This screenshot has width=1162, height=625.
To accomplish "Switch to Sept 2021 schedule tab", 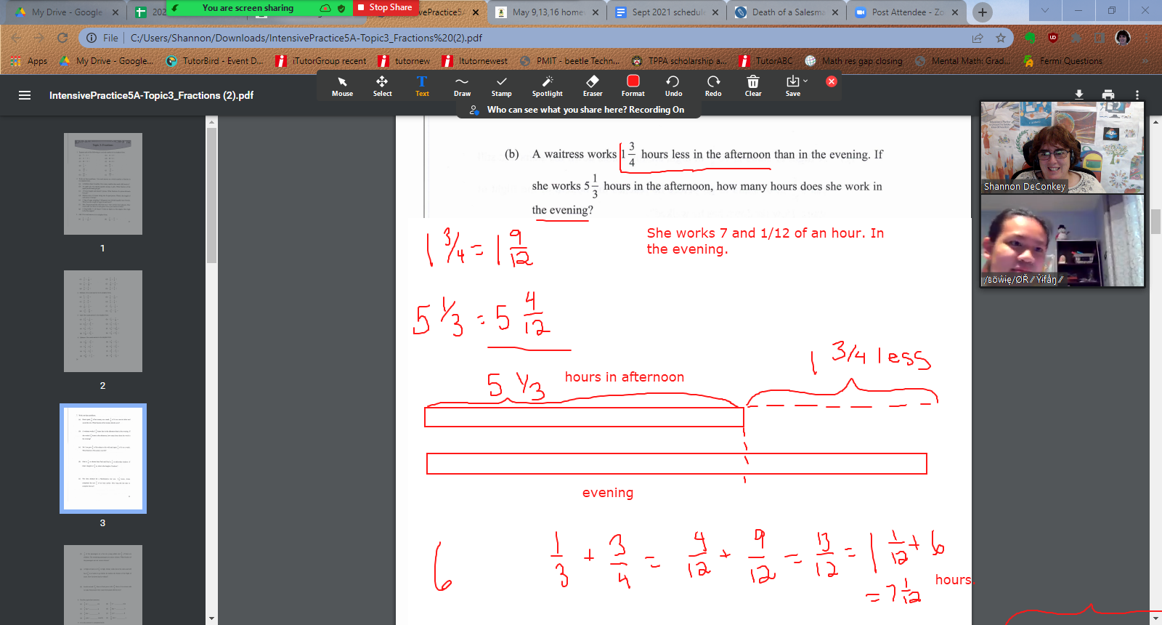I will click(667, 12).
